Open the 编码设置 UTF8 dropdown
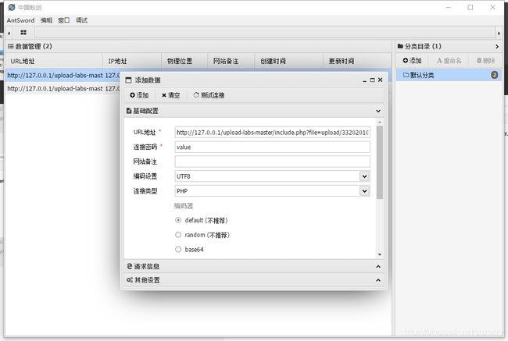 (x=272, y=176)
